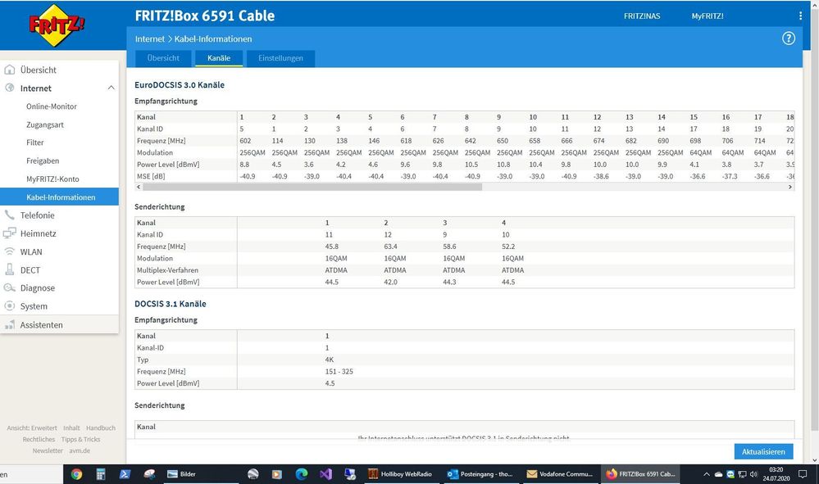The image size is (819, 484).
Task: Click the Ansicht: Erweitert link
Action: pos(32,428)
